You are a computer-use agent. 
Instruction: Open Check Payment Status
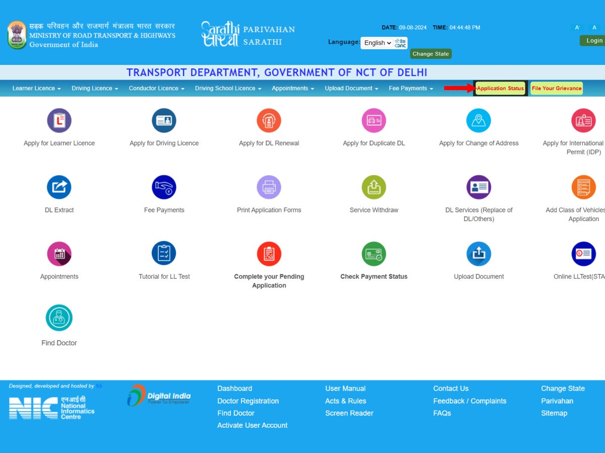click(374, 254)
